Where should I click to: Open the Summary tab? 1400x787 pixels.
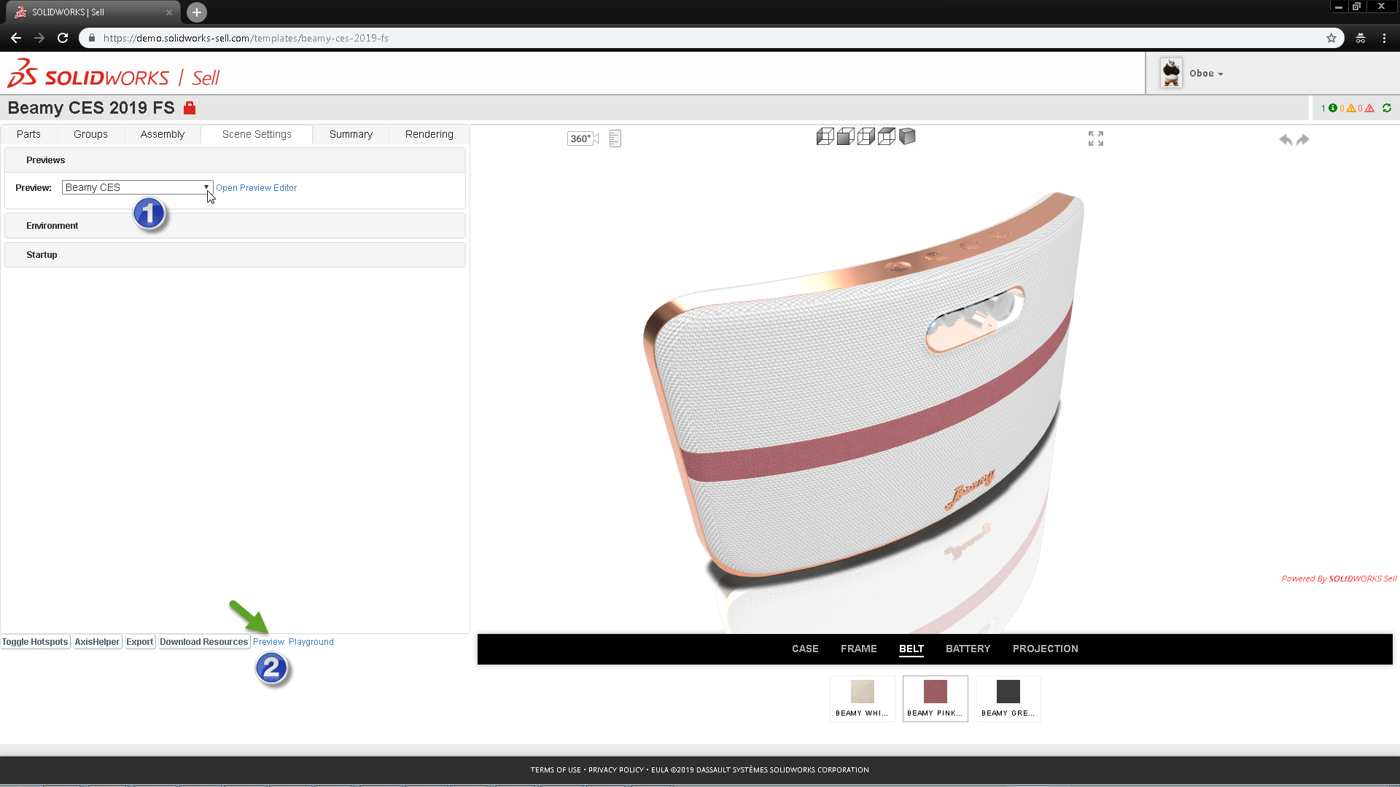click(x=351, y=134)
